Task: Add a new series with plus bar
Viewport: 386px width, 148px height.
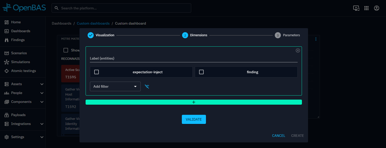Action: (194, 102)
